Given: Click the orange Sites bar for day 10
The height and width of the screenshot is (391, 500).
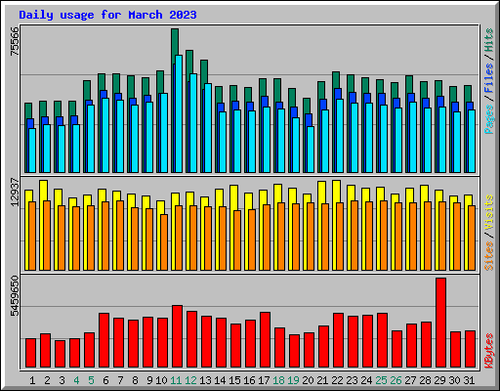Looking at the screenshot, I should [164, 242].
